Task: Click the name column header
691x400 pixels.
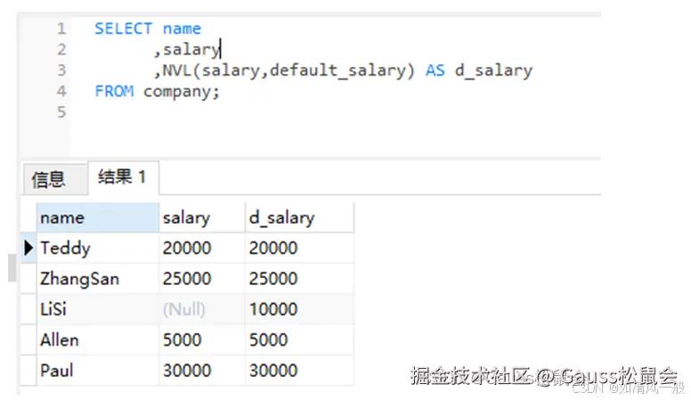Action: [98, 217]
